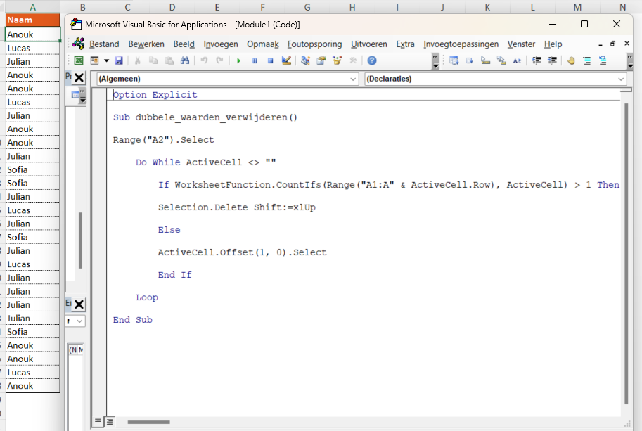Open the Venster menu
Image resolution: width=642 pixels, height=431 pixels.
point(521,44)
